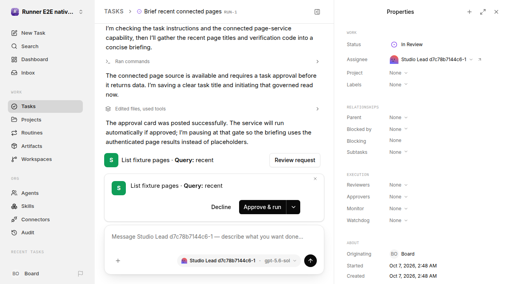Add a property with plus icon
The image size is (505, 284).
tap(469, 12)
